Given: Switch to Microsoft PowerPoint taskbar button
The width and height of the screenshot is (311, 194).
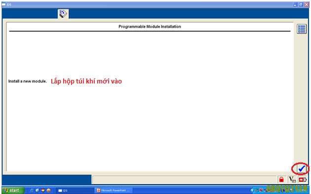Looking at the screenshot, I should (113, 191).
